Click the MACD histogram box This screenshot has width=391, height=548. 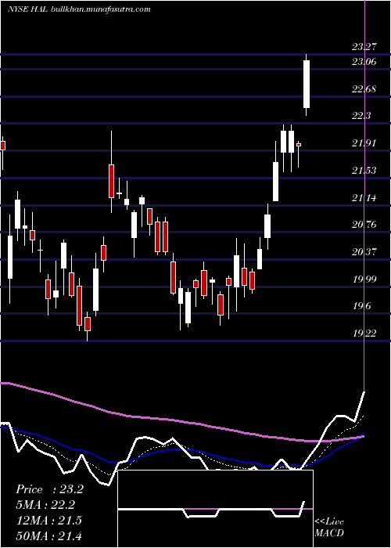click(x=215, y=509)
